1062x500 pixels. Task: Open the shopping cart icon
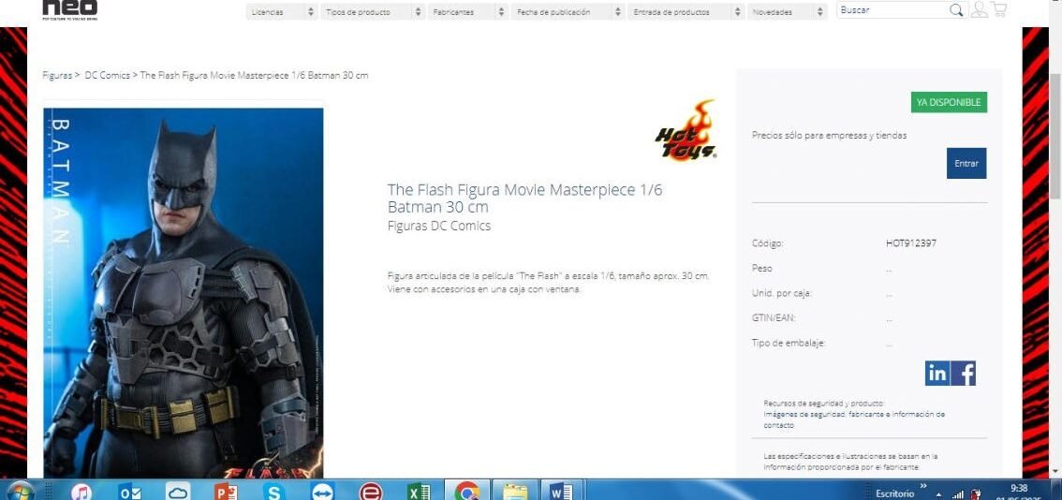(998, 9)
